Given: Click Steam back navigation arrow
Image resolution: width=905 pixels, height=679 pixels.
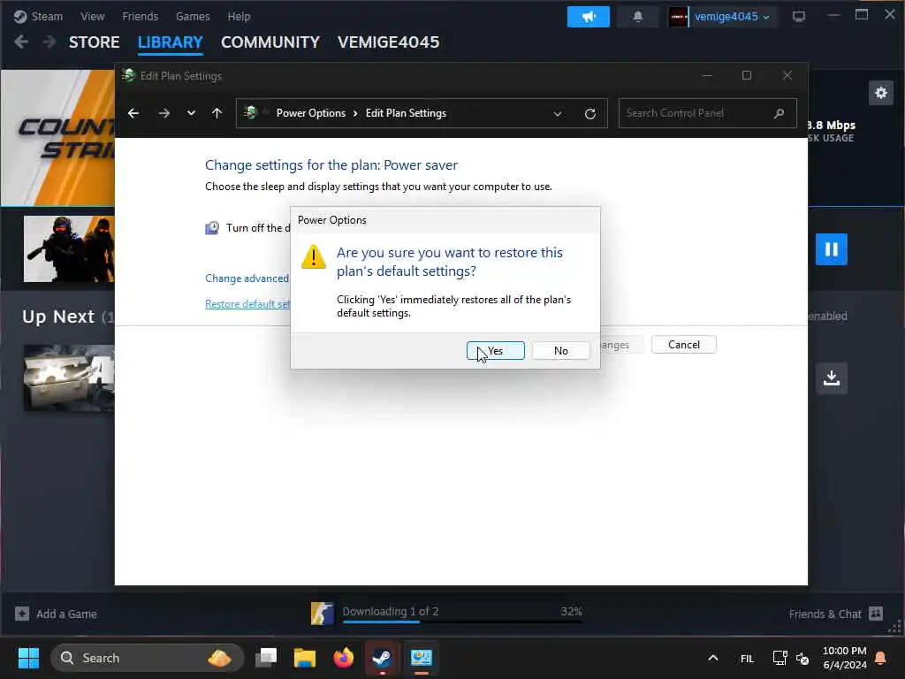Looking at the screenshot, I should (21, 42).
